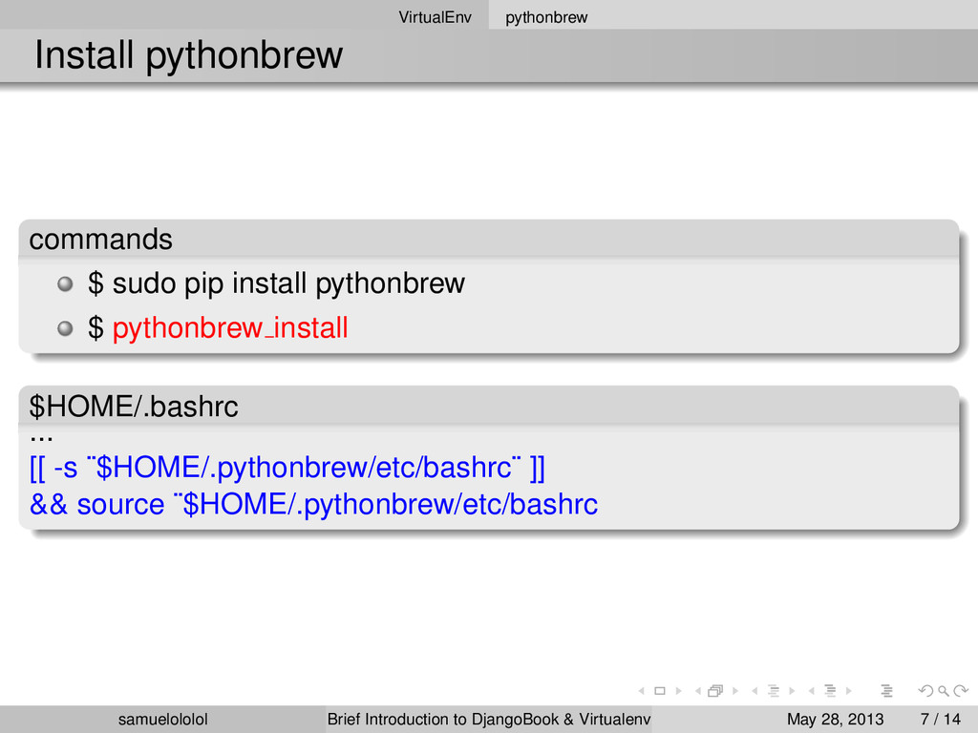Screen dimensions: 978x733
Task: Go to previous slide arrow
Action: (641, 691)
